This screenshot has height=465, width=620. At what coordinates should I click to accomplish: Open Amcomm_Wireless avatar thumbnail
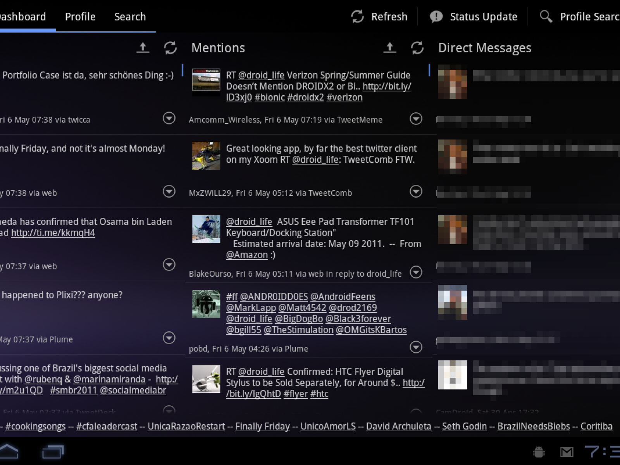point(206,82)
